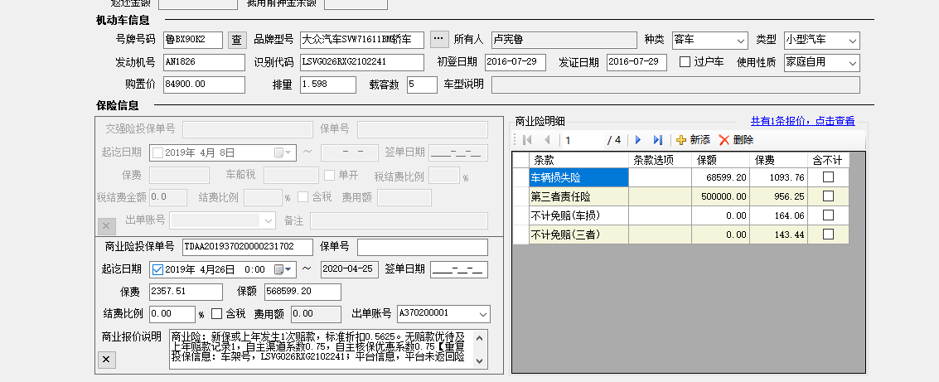Image resolution: width=939 pixels, height=382 pixels.
Task: Click 保费 cell 1093.76
Action: coord(778,177)
